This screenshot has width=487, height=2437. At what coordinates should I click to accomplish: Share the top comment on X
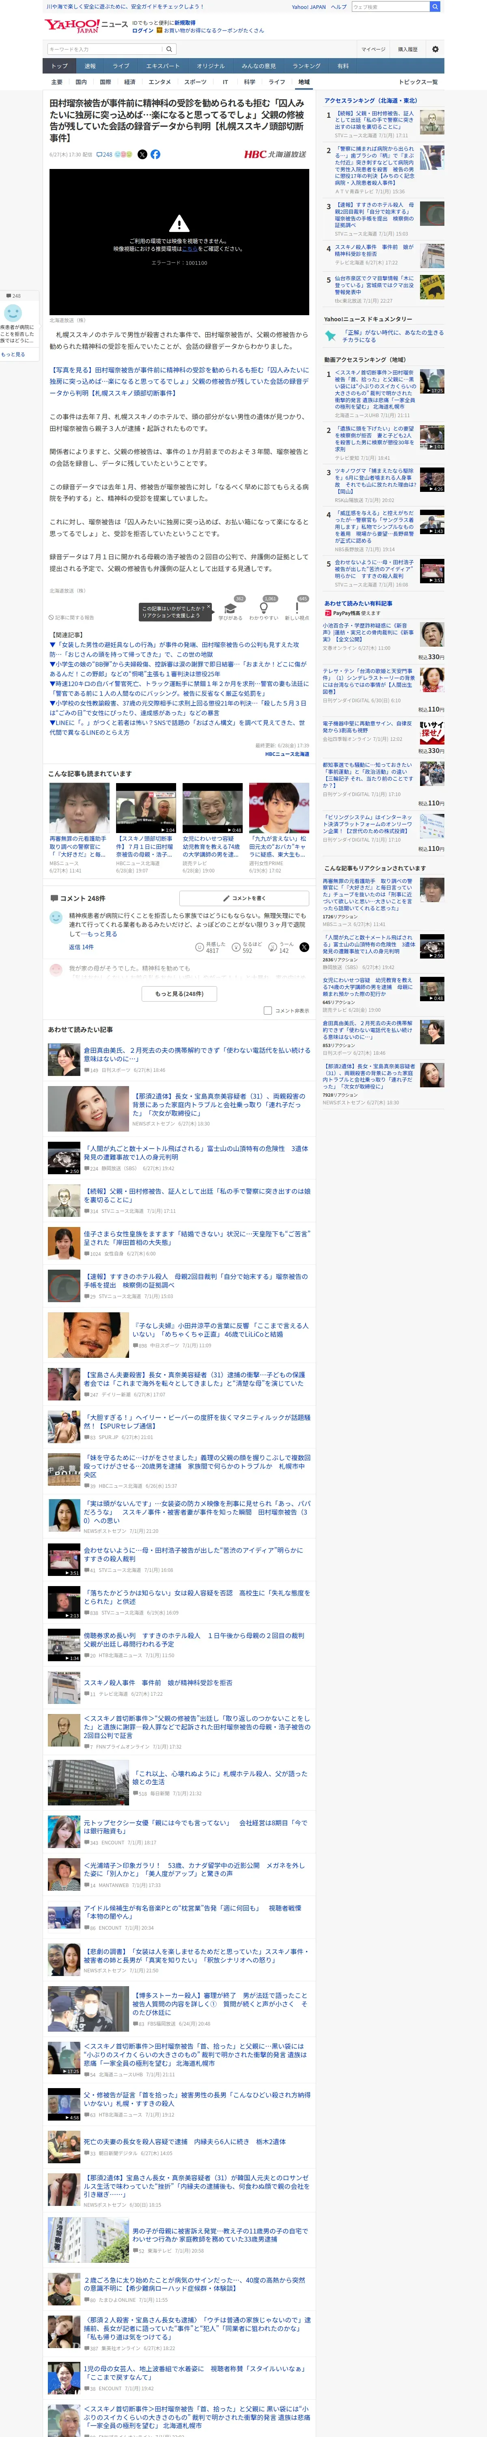[x=304, y=947]
